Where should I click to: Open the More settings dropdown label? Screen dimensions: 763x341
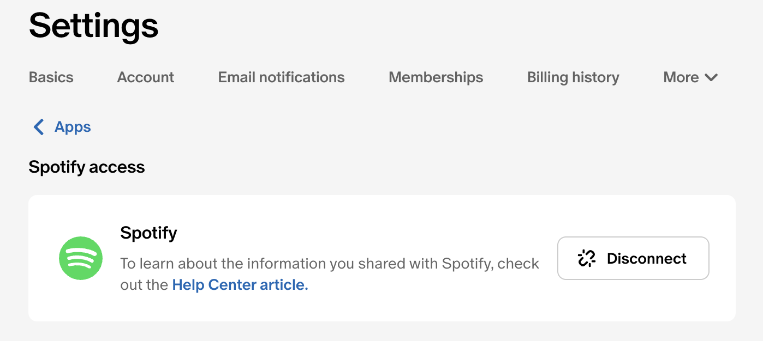tap(681, 78)
